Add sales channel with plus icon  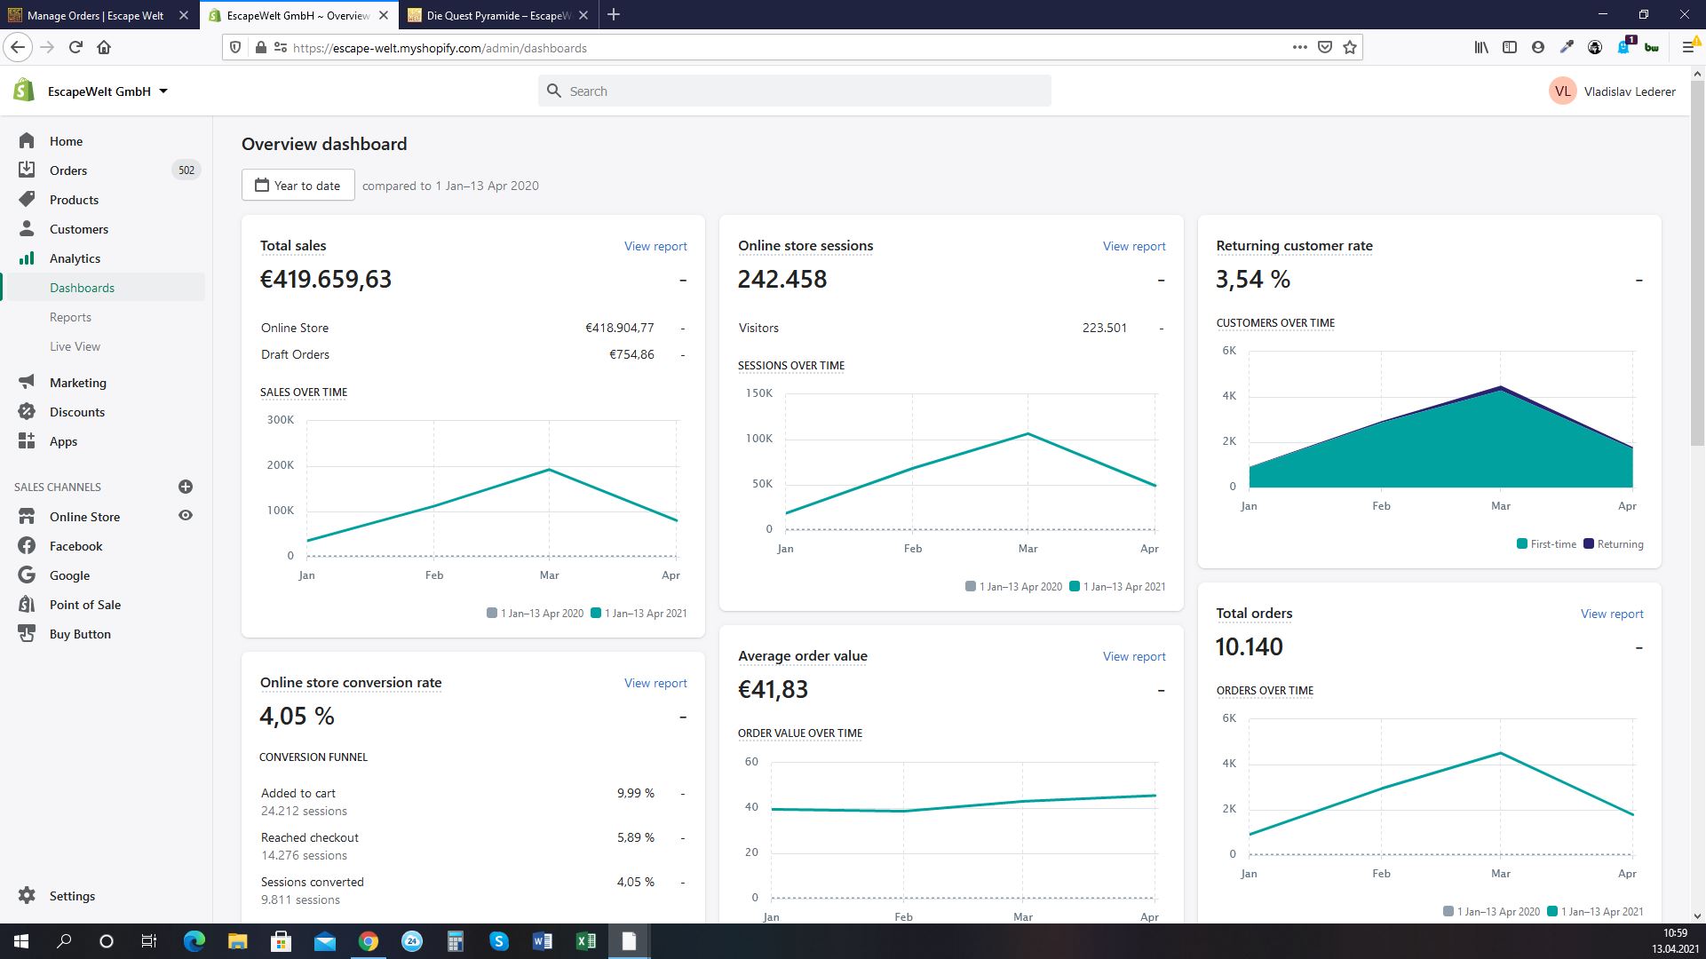pyautogui.click(x=186, y=487)
